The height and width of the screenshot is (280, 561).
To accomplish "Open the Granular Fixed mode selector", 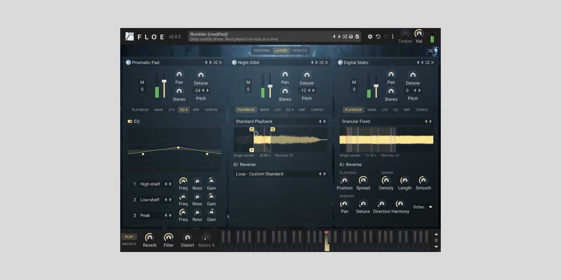I will [x=386, y=121].
